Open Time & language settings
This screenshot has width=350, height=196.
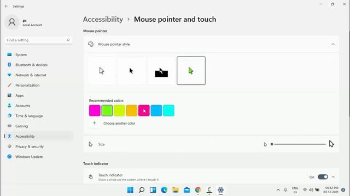tap(38, 116)
